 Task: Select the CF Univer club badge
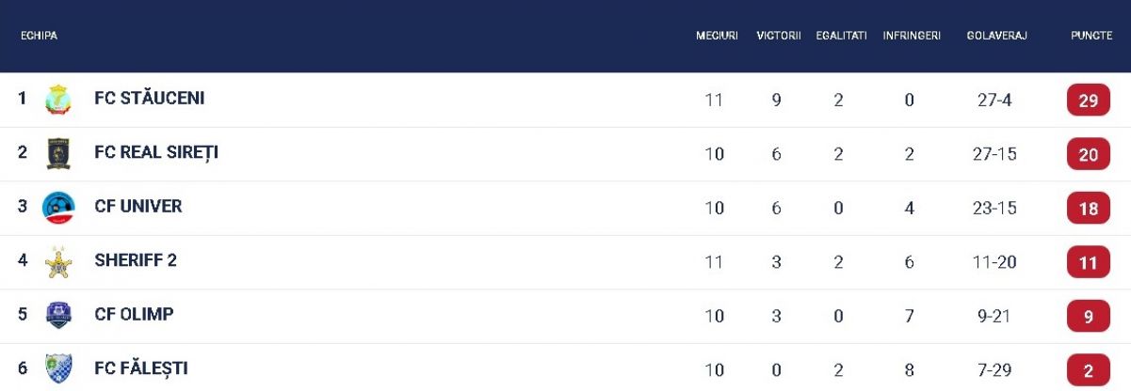pos(58,208)
